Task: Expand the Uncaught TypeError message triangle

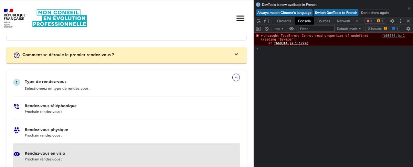Action: [262, 36]
